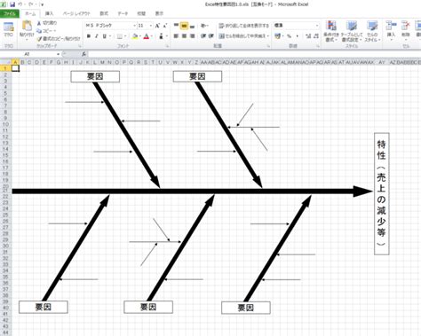
Task: Click the Undo icon in quick access toolbar
Action: click(20, 4)
